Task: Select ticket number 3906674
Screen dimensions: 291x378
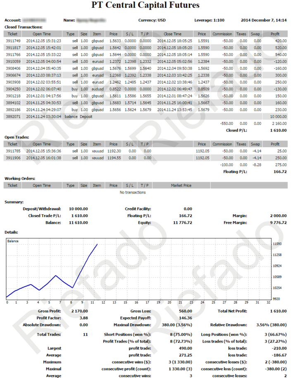Action: click(13, 75)
